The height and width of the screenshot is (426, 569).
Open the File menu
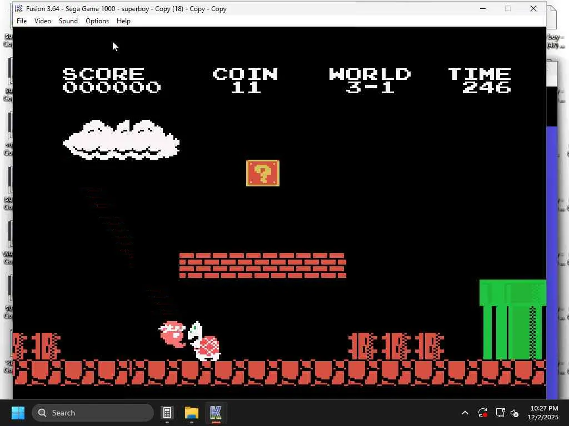(x=22, y=21)
